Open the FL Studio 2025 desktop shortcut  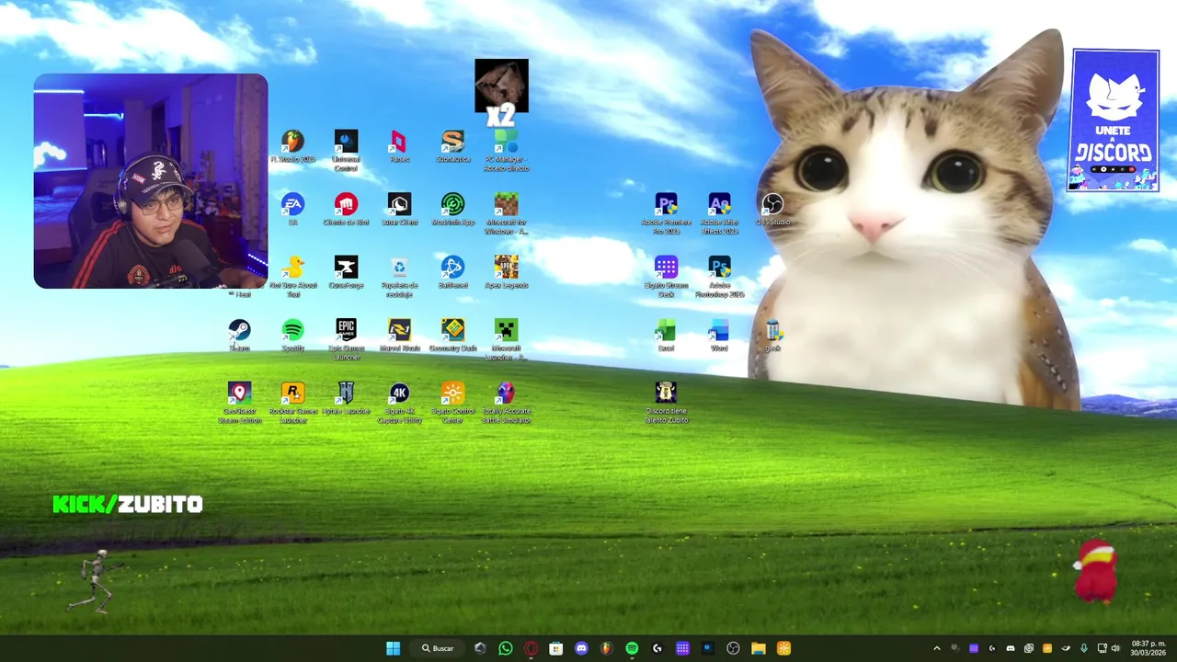[x=292, y=146]
